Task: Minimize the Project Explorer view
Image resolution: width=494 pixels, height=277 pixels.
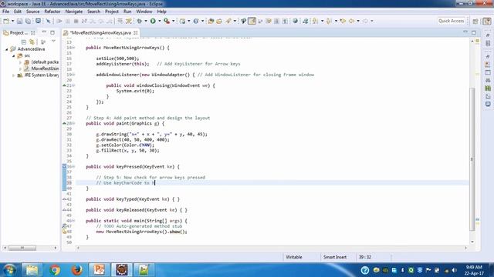Action: tap(44, 32)
